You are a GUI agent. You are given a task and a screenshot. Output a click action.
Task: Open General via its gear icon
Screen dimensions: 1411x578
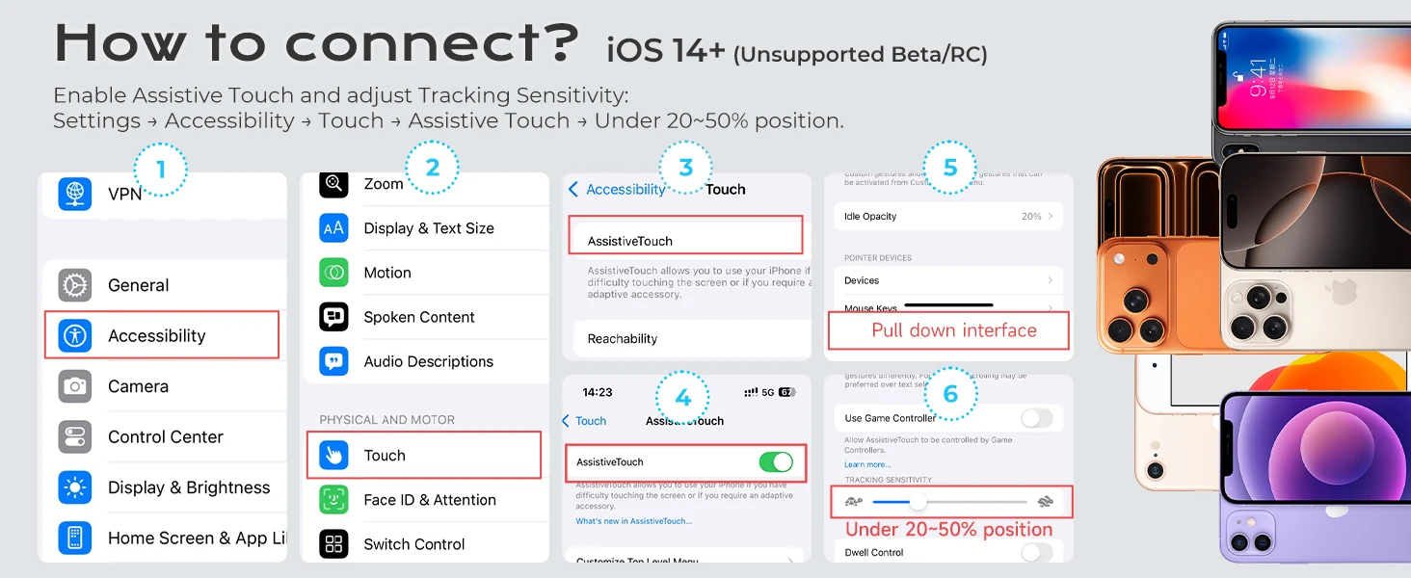pyautogui.click(x=75, y=285)
